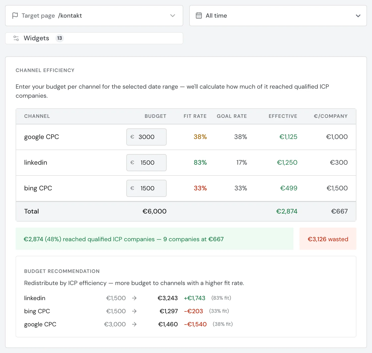Image resolution: width=372 pixels, height=353 pixels.
Task: Click the CHANNEL column header
Action: 37,116
